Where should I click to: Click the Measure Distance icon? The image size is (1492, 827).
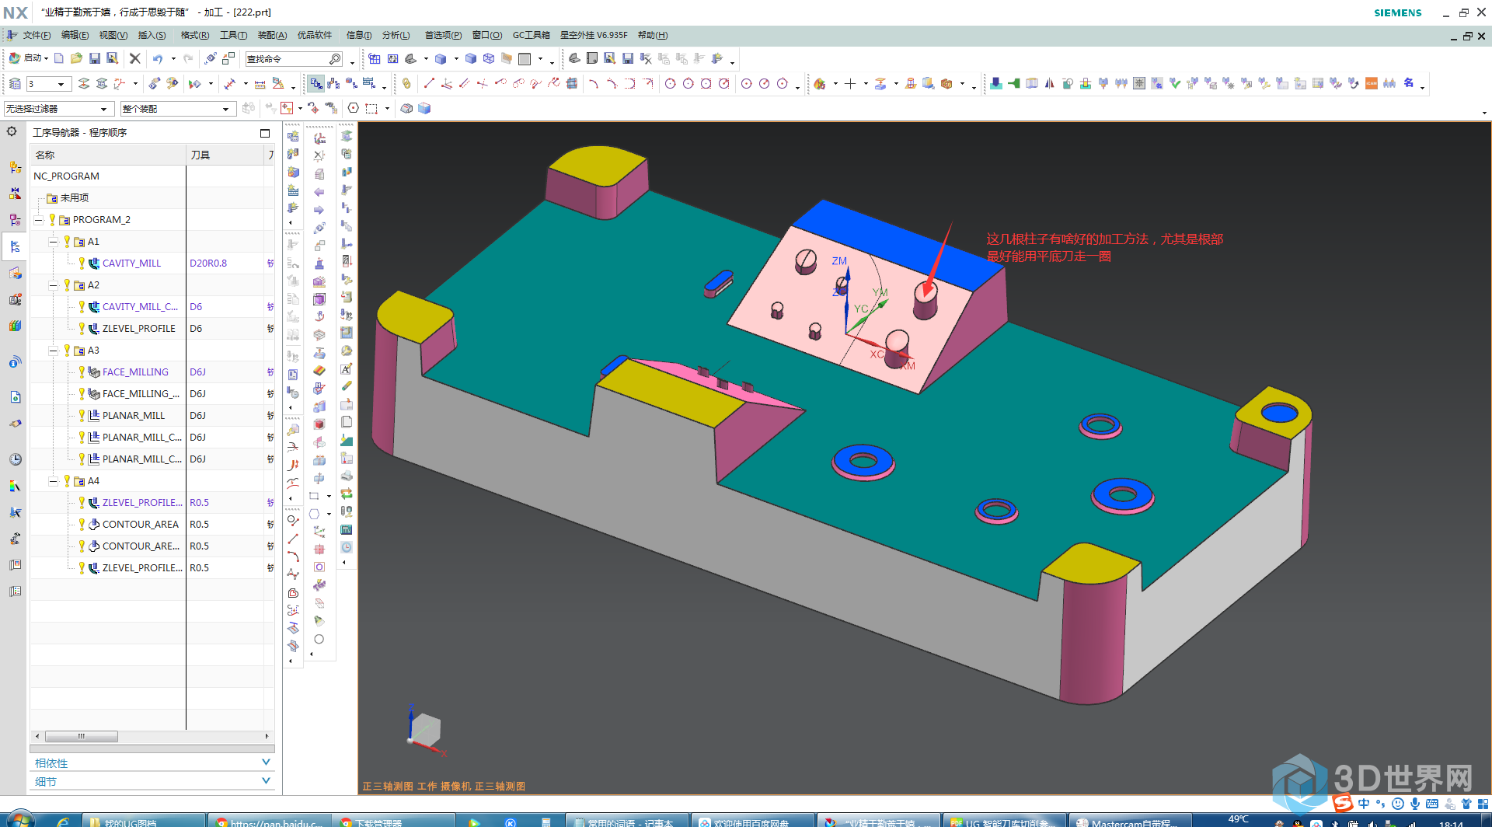pyautogui.click(x=260, y=83)
